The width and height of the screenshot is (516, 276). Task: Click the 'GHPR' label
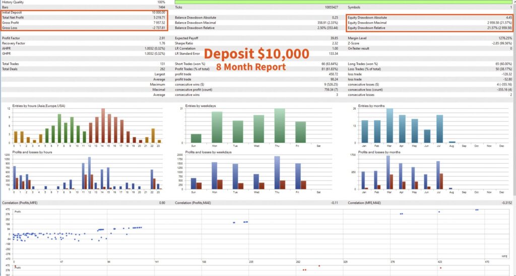click(x=6, y=53)
